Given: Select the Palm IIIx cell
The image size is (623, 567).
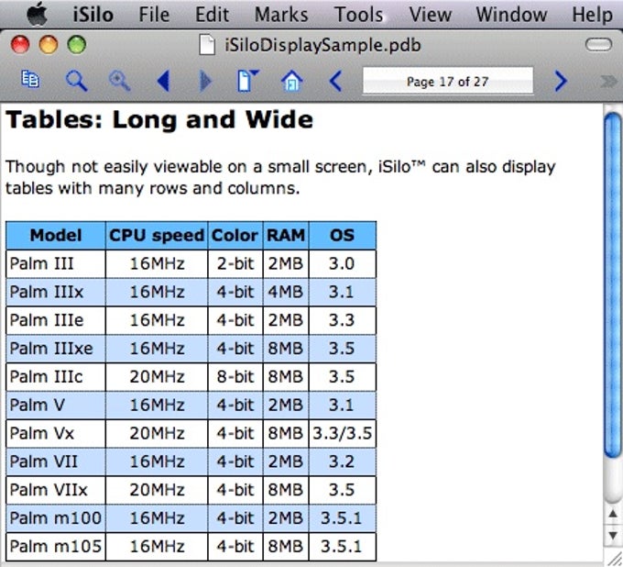Looking at the screenshot, I should pyautogui.click(x=56, y=292).
